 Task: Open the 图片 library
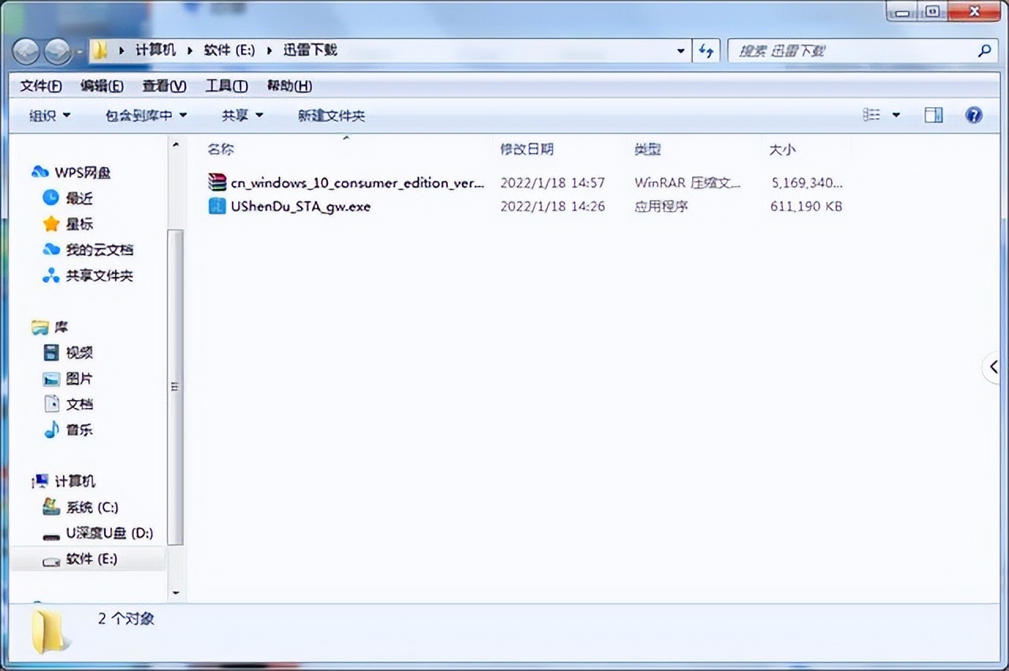coord(80,378)
